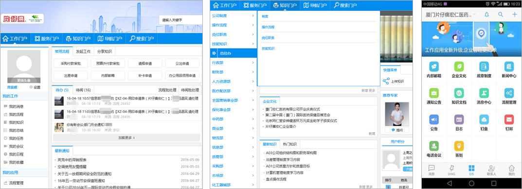Tap the plus icon on mobile header
The height and width of the screenshot is (189, 522).
514,15
